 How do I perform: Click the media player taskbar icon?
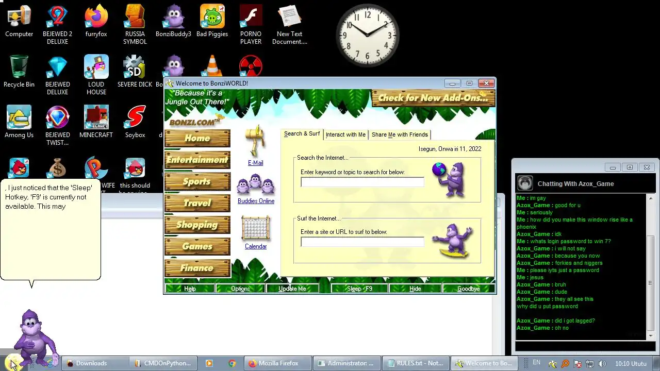pyautogui.click(x=209, y=363)
